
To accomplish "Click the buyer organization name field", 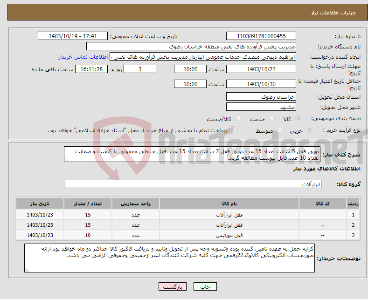I will [191, 47].
